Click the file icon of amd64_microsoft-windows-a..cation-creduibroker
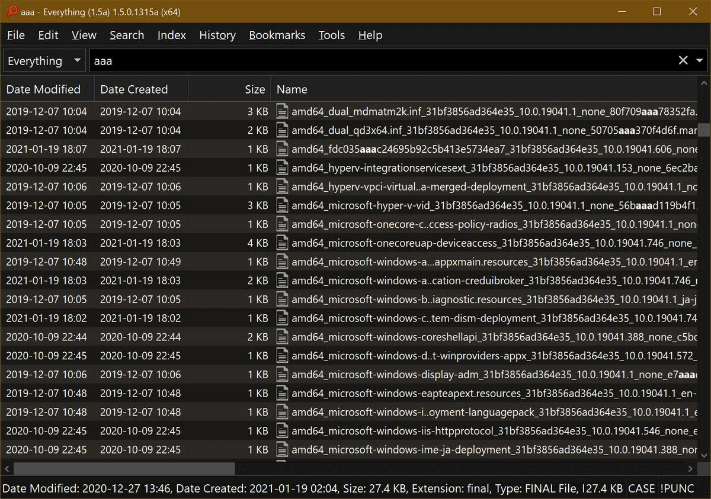 tap(283, 281)
